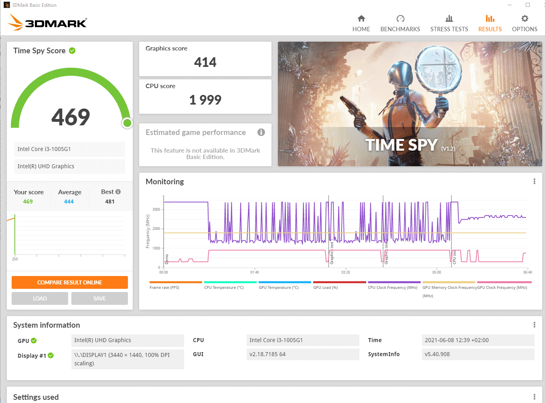Click the info icon beside Estimated game performance
Viewport: 545px width, 403px height.
point(261,132)
